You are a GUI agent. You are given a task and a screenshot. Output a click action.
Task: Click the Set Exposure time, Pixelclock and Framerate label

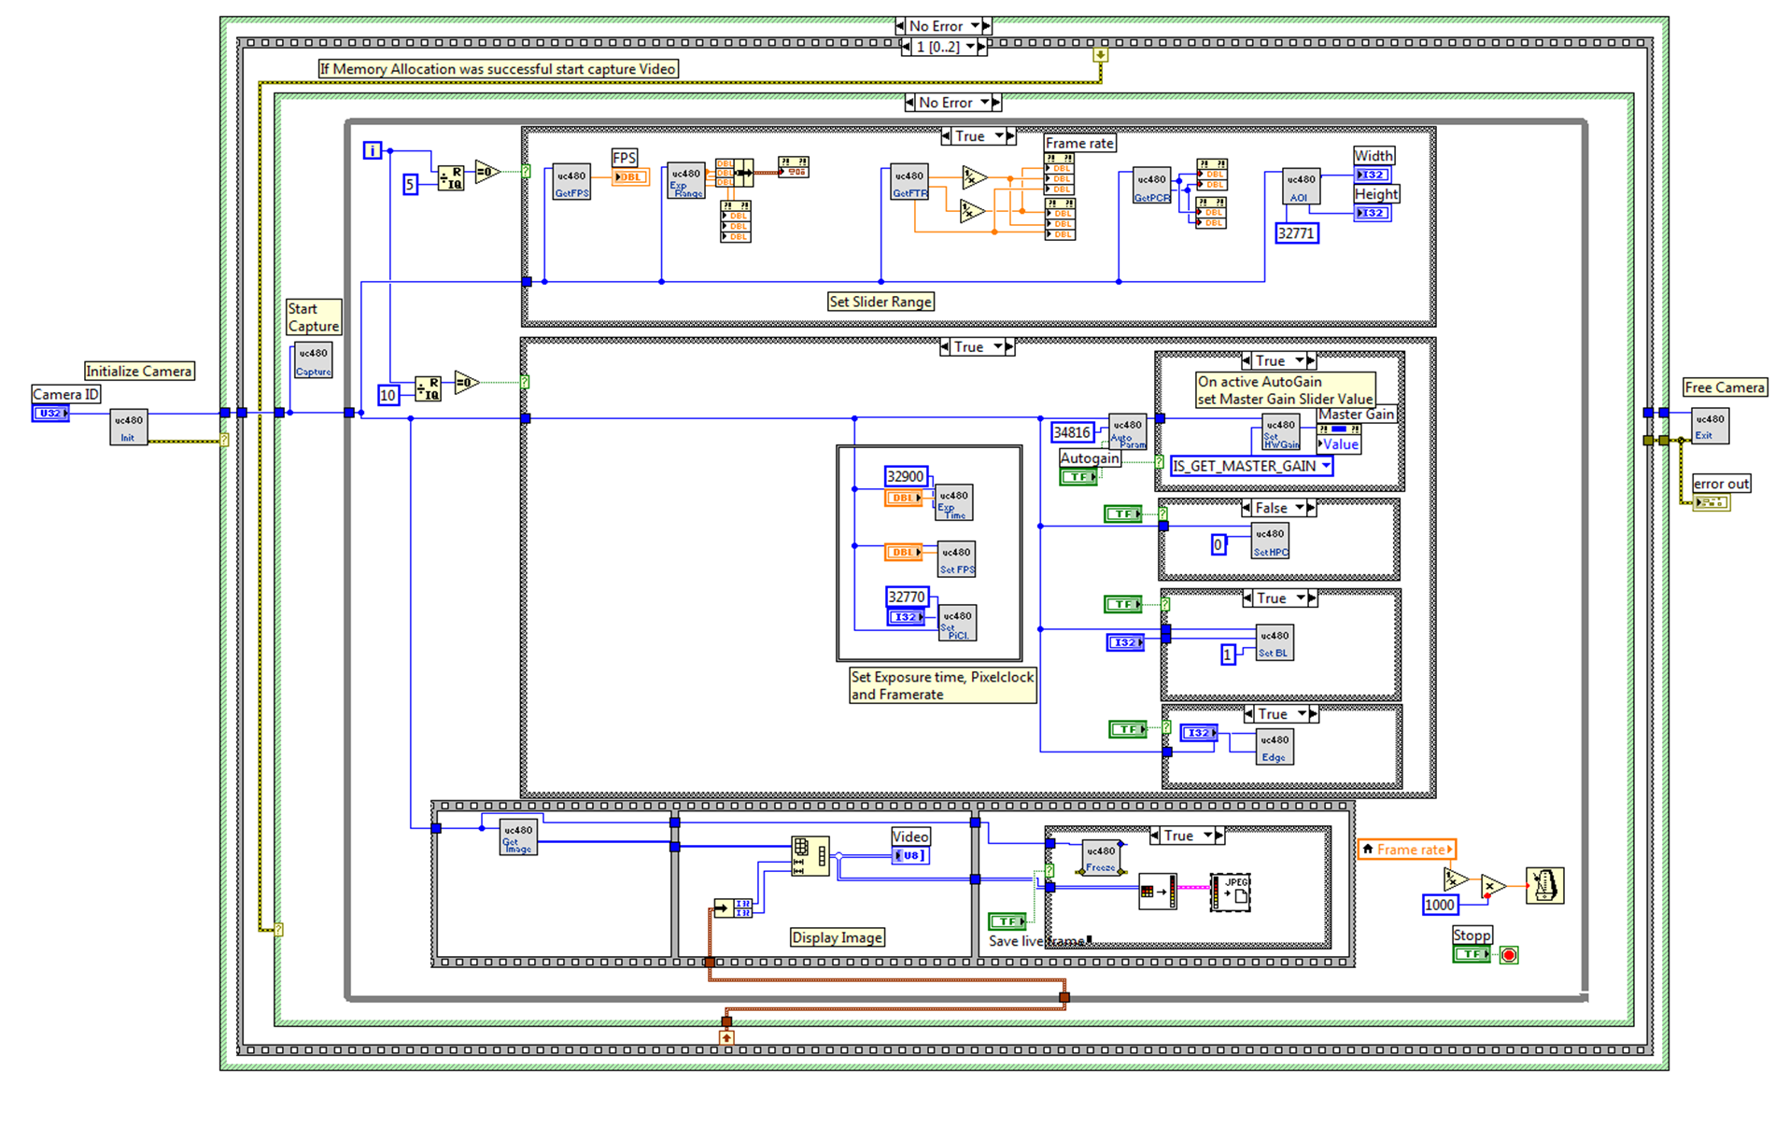tap(942, 685)
